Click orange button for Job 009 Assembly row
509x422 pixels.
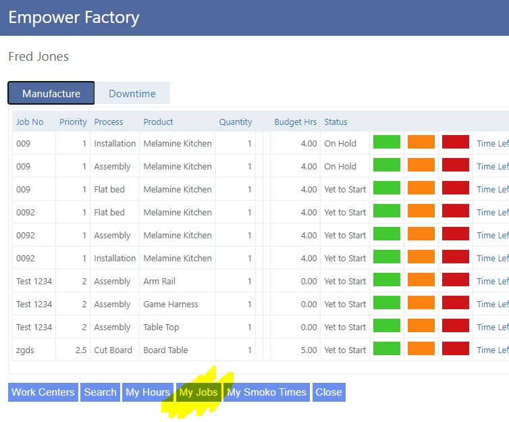coord(421,165)
